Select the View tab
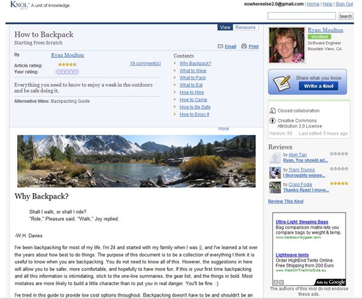This screenshot has height=299, width=362. [225, 27]
